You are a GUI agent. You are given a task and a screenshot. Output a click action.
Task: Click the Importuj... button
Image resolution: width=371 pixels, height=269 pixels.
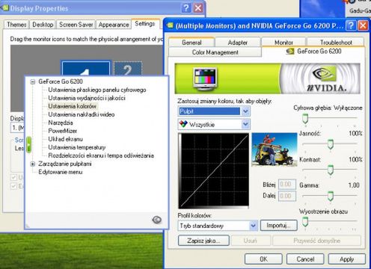pos(279,226)
